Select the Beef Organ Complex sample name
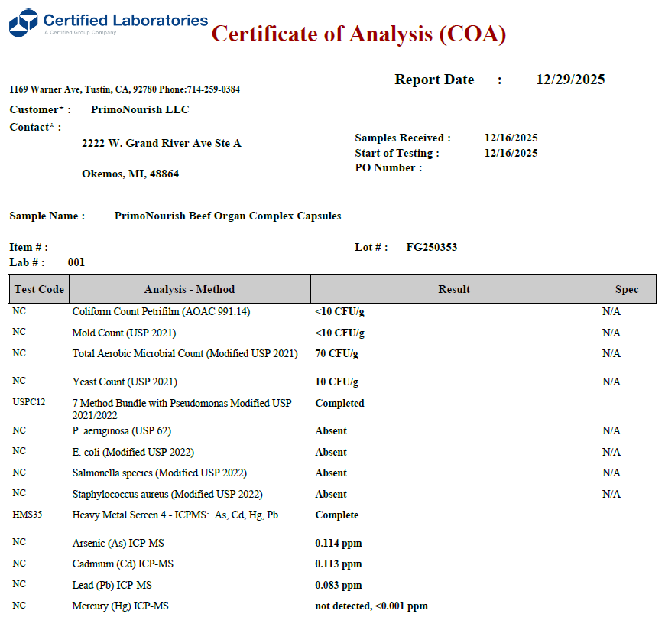 pos(228,216)
